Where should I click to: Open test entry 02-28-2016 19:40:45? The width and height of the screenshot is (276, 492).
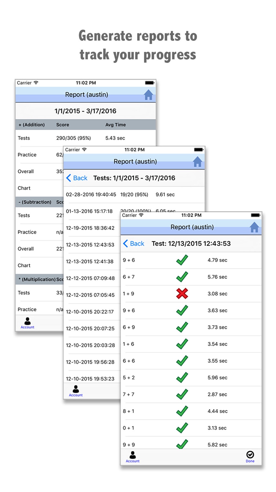point(134,195)
